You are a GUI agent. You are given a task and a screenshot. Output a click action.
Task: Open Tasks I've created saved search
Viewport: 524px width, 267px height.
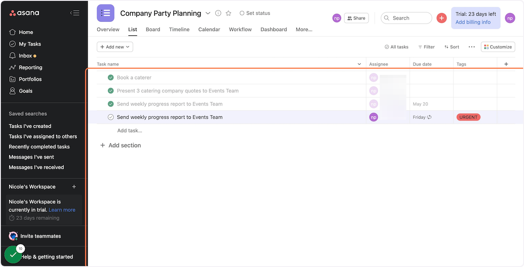click(30, 126)
